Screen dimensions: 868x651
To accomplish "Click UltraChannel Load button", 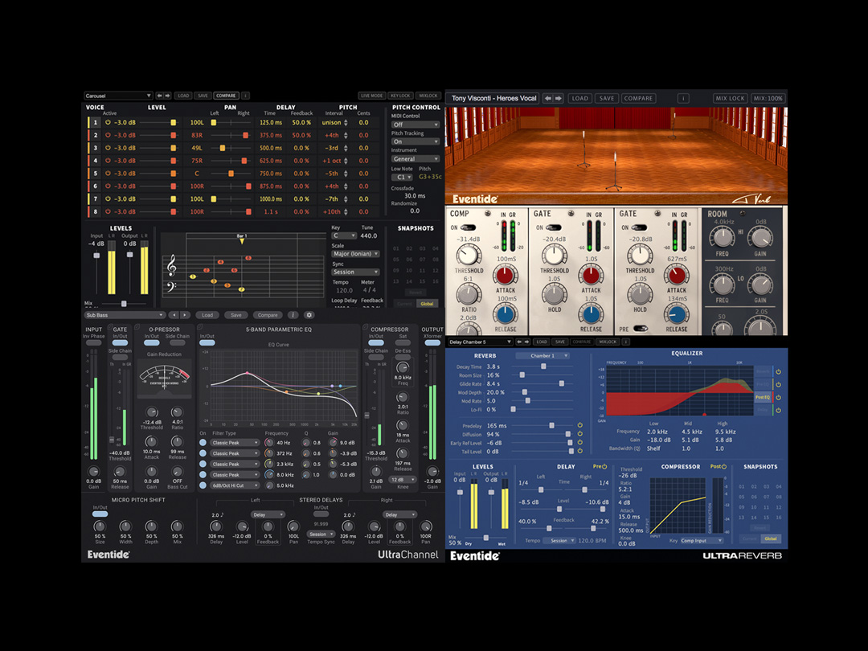I will point(207,315).
